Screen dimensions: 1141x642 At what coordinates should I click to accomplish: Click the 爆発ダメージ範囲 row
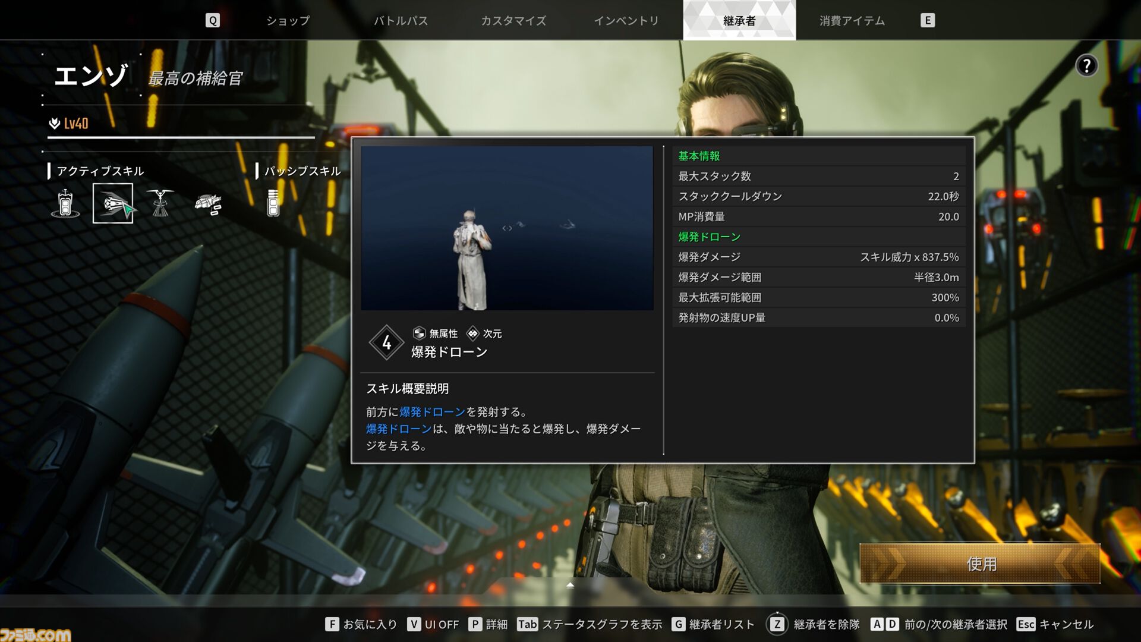[x=819, y=277]
